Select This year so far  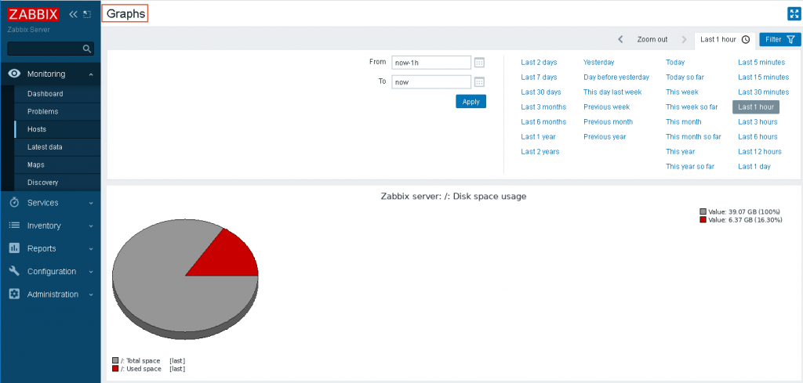[690, 166]
